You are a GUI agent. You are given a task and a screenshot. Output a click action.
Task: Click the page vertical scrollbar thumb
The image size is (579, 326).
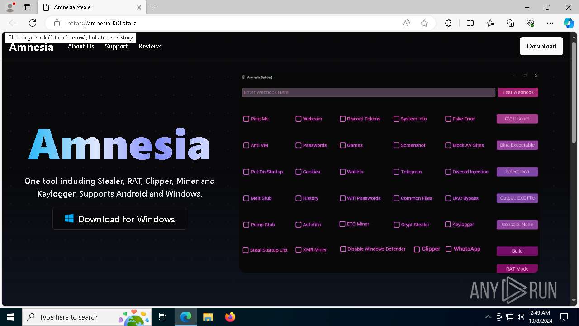coord(574,92)
